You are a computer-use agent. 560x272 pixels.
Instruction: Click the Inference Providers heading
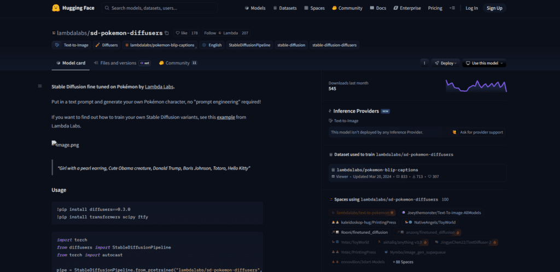click(355, 111)
